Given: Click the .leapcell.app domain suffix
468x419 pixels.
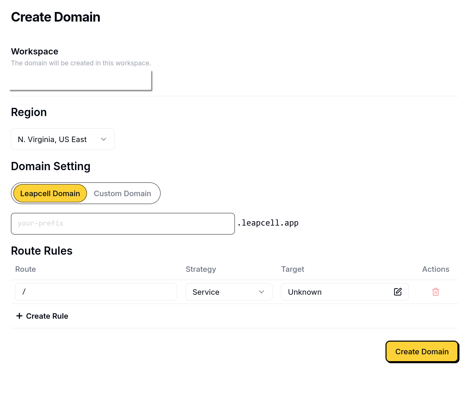Looking at the screenshot, I should (x=268, y=223).
